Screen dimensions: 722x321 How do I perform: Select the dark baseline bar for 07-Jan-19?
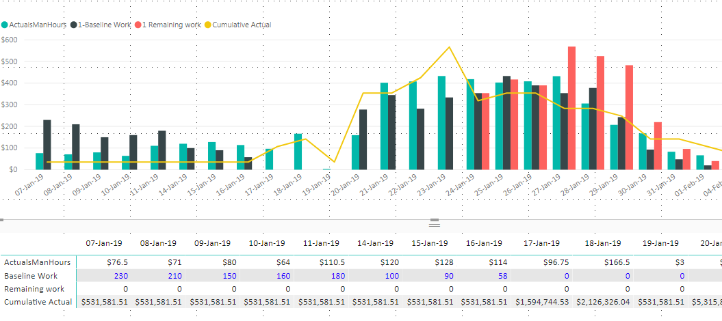47,145
